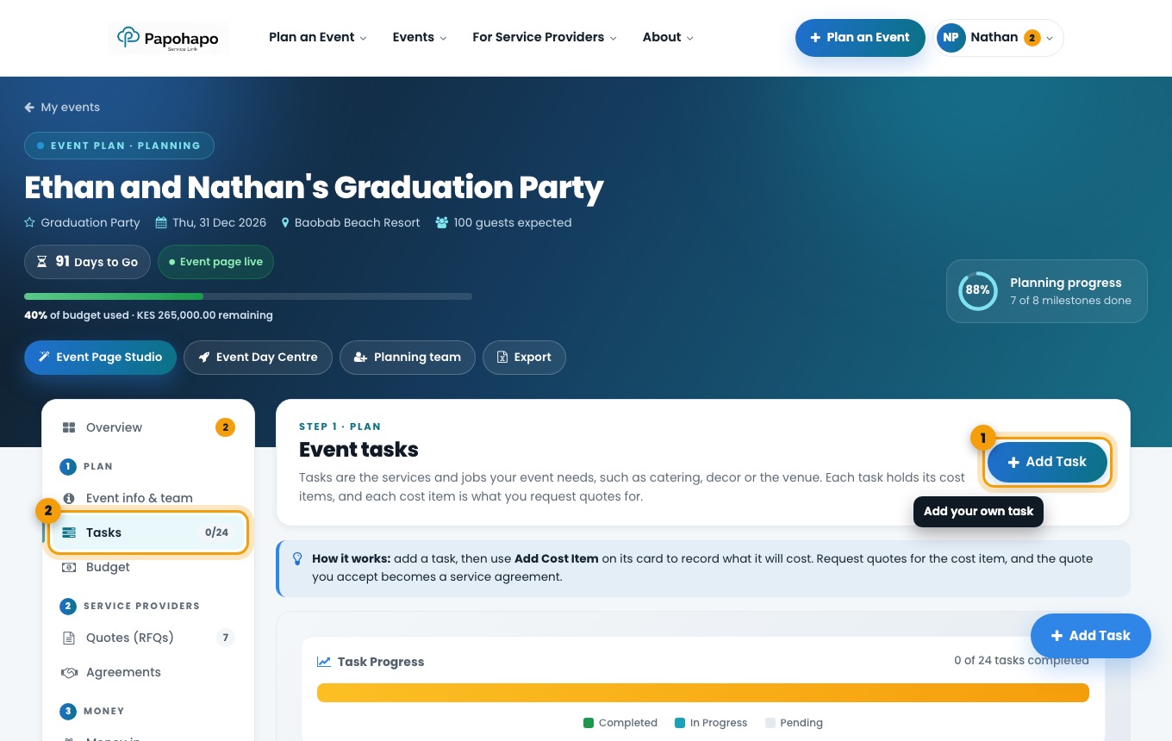Image resolution: width=1172 pixels, height=741 pixels.
Task: Click the hourglass icon in Days to Go
Action: 42,262
